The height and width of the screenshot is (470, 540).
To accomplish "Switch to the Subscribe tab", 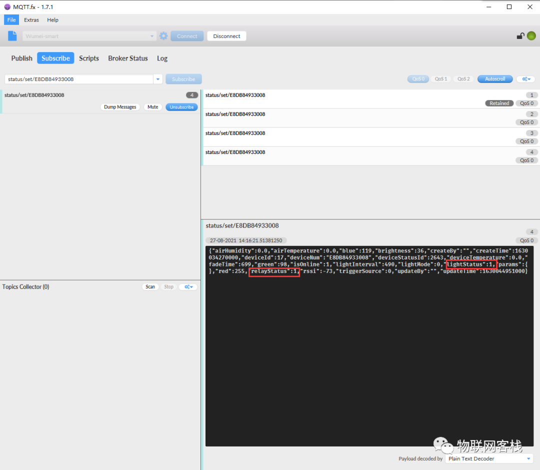I will point(55,58).
